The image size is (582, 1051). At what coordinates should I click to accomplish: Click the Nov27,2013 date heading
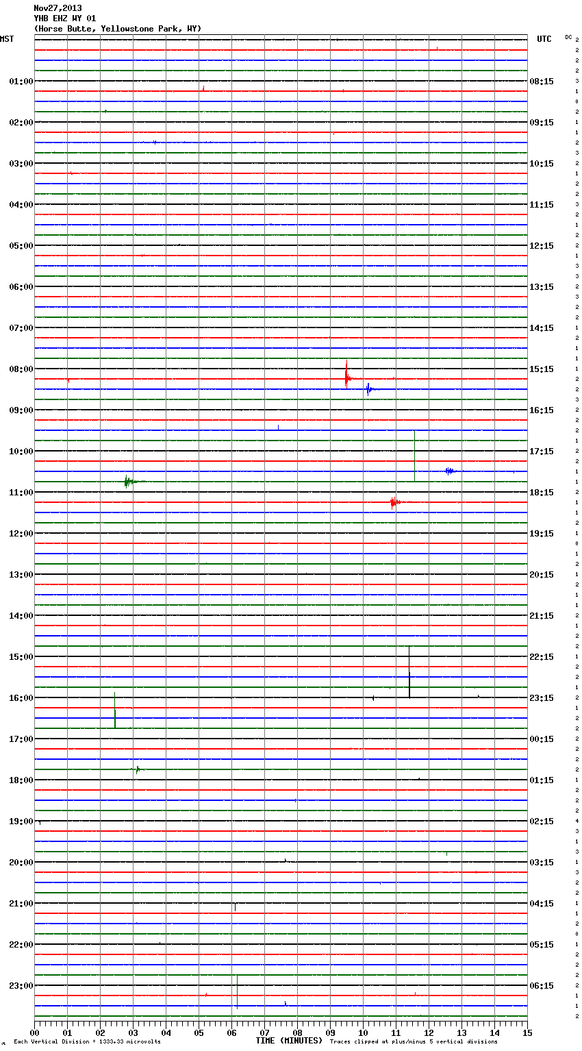click(58, 8)
